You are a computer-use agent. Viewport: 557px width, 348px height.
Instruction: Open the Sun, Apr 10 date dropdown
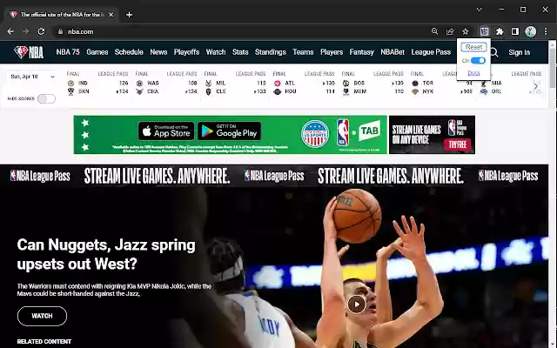click(x=32, y=77)
